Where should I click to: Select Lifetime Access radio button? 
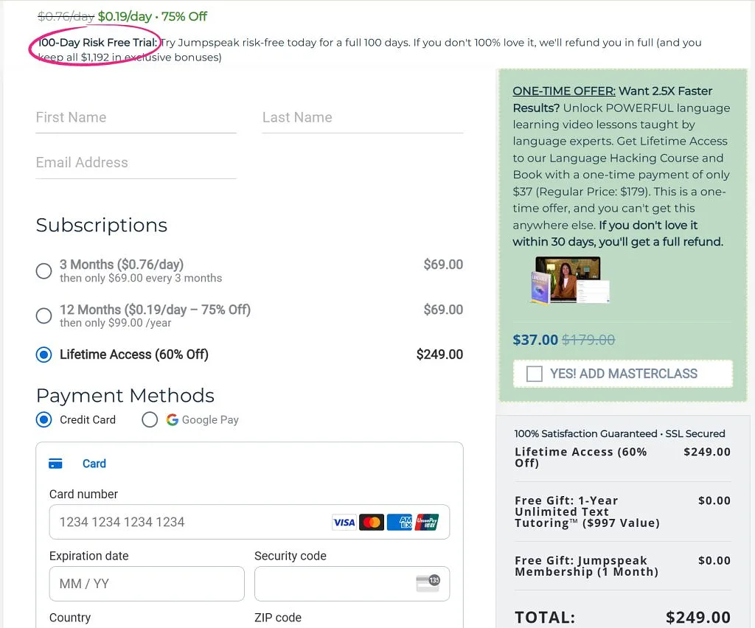pos(44,355)
